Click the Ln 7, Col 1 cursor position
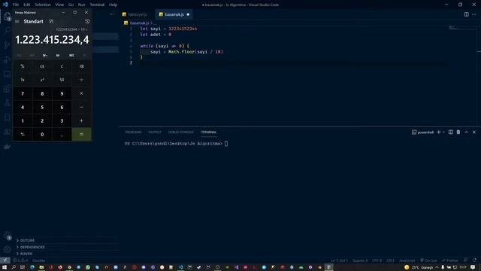 (x=339, y=260)
